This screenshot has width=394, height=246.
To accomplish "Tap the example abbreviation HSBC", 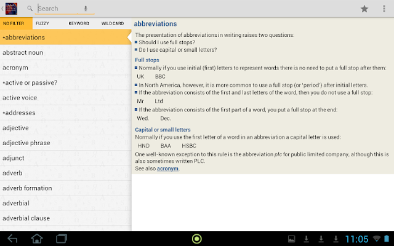I will [x=189, y=146].
